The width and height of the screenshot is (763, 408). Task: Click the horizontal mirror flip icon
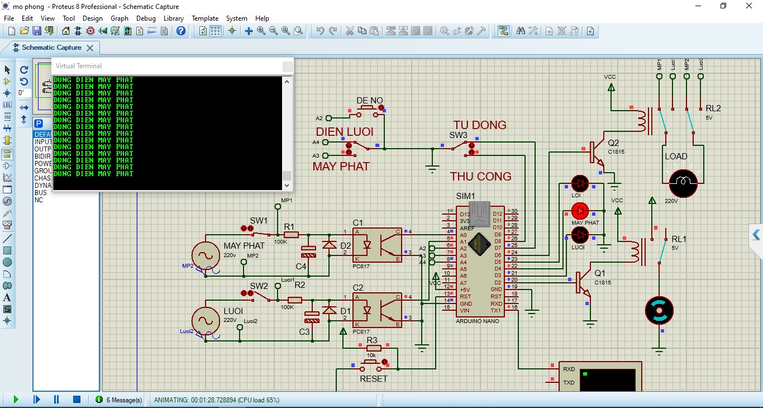24,107
